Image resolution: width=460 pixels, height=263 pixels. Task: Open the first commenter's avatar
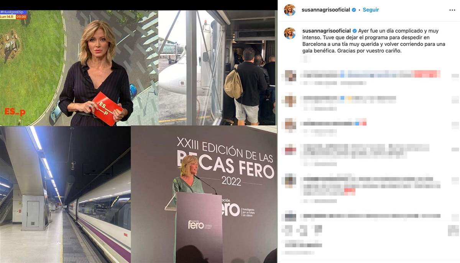(290, 75)
